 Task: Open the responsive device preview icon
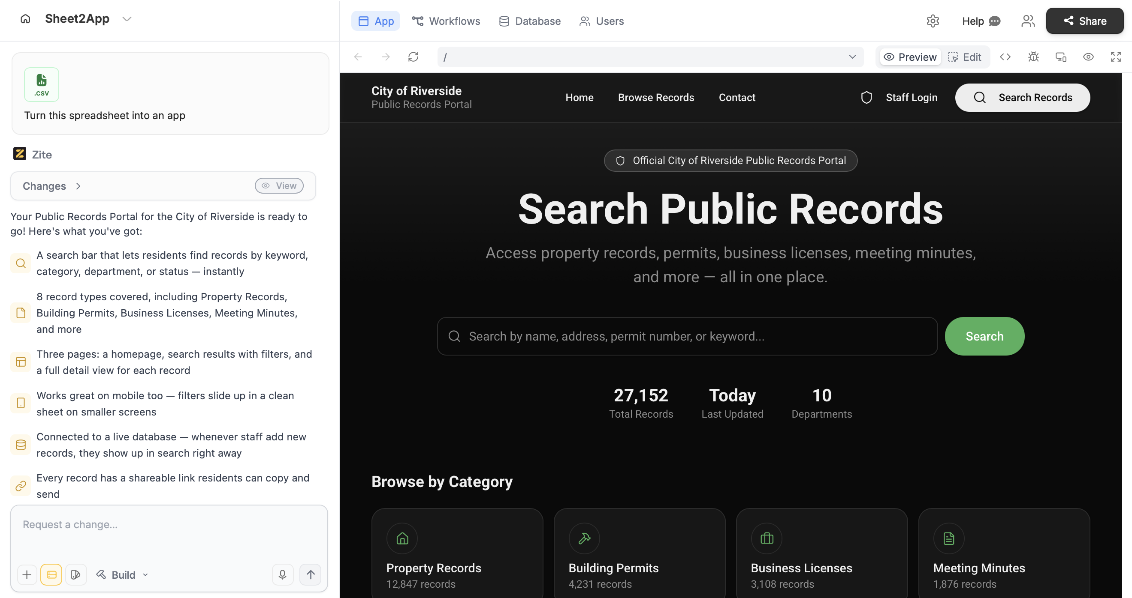pos(1061,57)
